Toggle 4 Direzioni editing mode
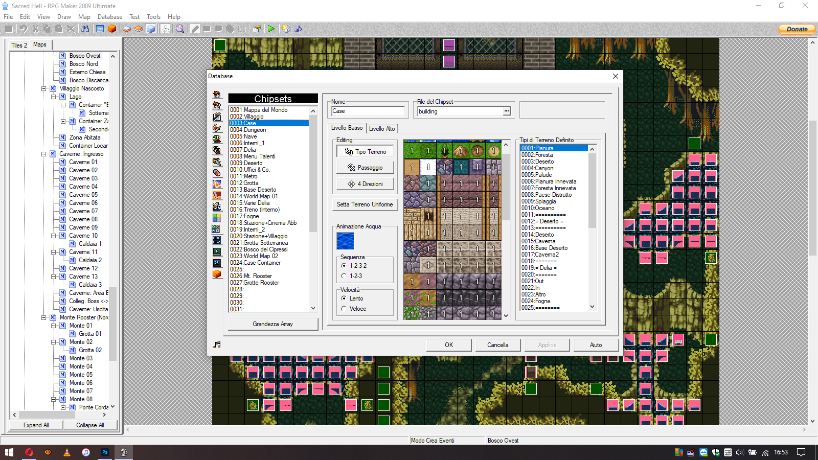The width and height of the screenshot is (818, 460). tap(366, 184)
